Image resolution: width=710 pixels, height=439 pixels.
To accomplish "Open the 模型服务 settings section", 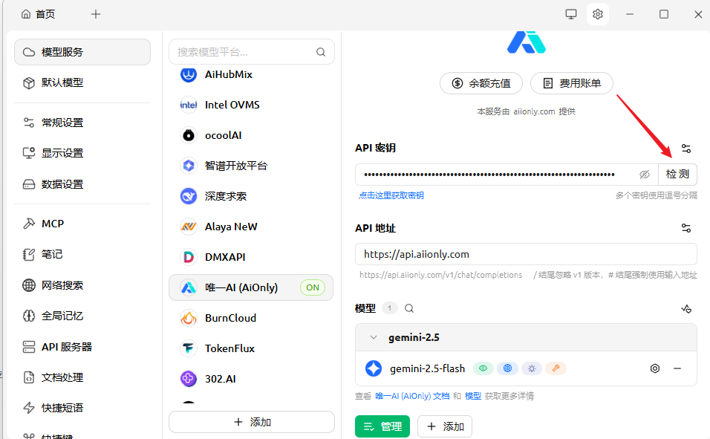I will coord(82,52).
